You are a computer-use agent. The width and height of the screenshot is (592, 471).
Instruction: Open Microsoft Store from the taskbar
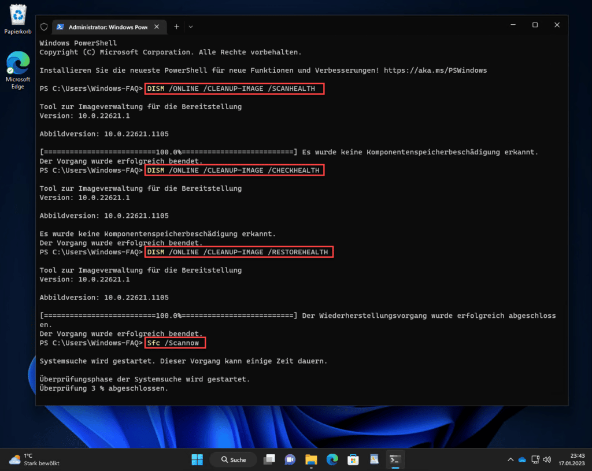coord(353,459)
